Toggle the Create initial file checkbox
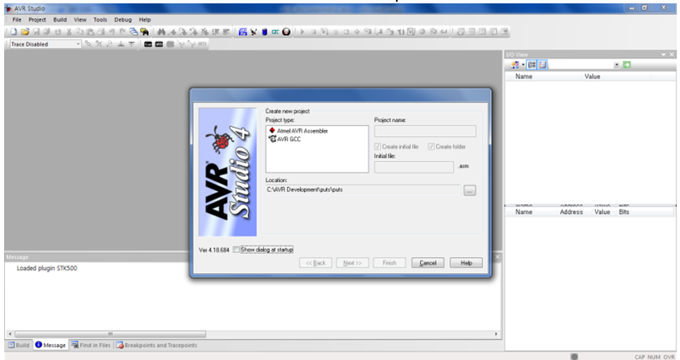680x360 pixels. pos(378,146)
